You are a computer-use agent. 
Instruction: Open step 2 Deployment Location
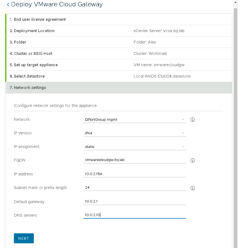pos(119,31)
